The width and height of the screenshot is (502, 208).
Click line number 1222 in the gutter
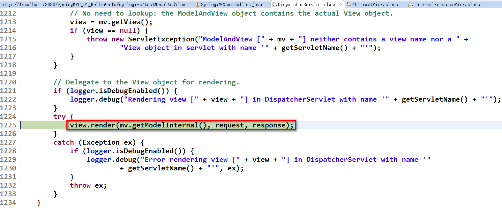coord(8,99)
